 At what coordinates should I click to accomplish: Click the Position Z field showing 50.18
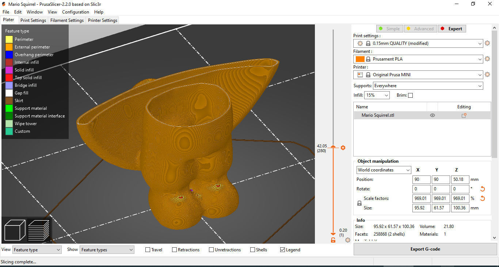coord(460,179)
